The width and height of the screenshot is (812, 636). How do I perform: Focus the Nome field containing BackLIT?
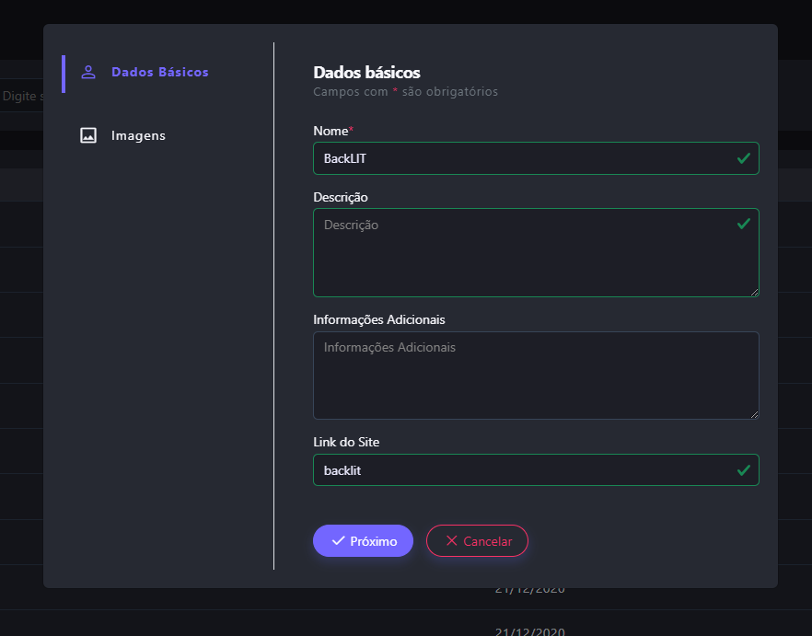[x=525, y=158]
